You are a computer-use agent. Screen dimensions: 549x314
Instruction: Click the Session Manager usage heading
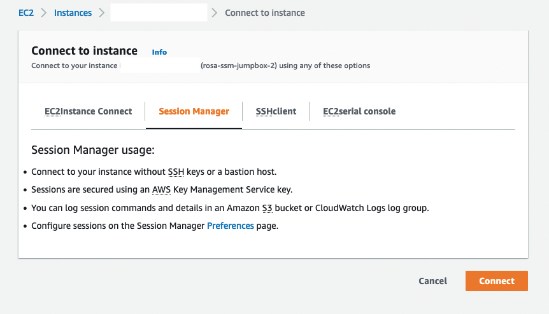click(93, 150)
